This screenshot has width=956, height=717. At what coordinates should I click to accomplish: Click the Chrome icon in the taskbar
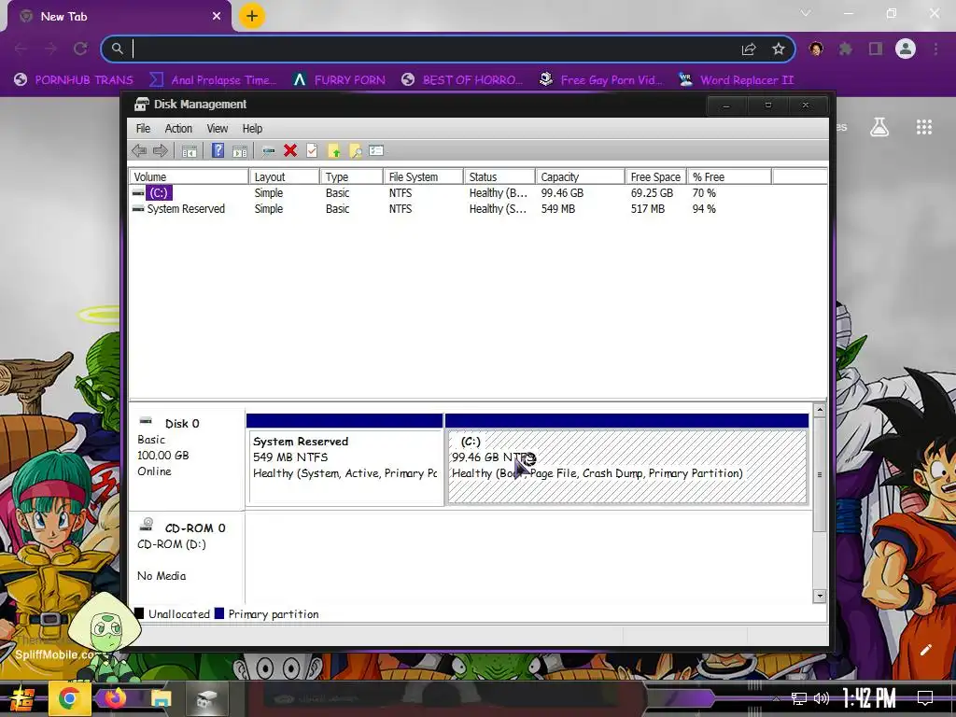pos(68,698)
